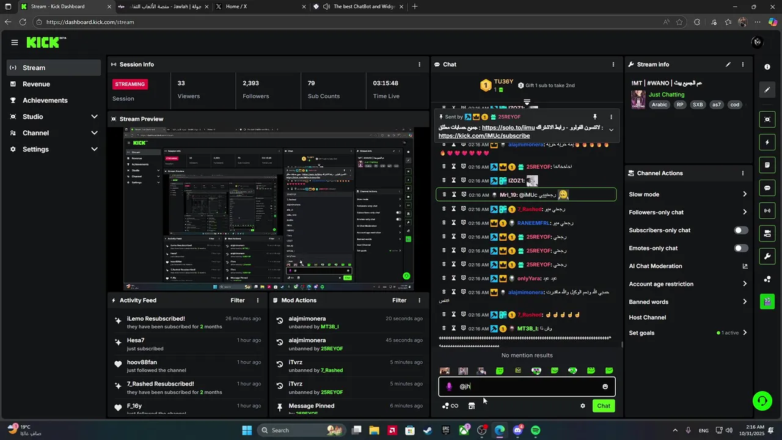Collapse the chat leaderboard handle
Screen dimensions: 782x440
pyautogui.click(x=527, y=102)
